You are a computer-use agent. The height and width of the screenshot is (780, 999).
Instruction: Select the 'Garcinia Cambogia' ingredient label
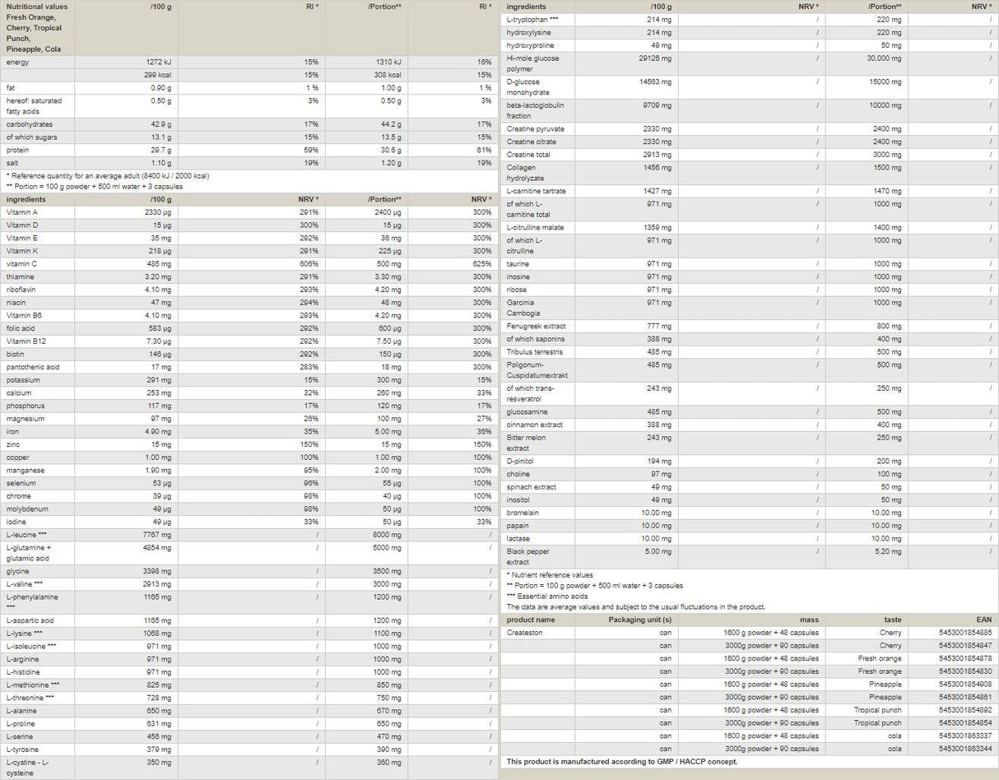[x=523, y=308]
